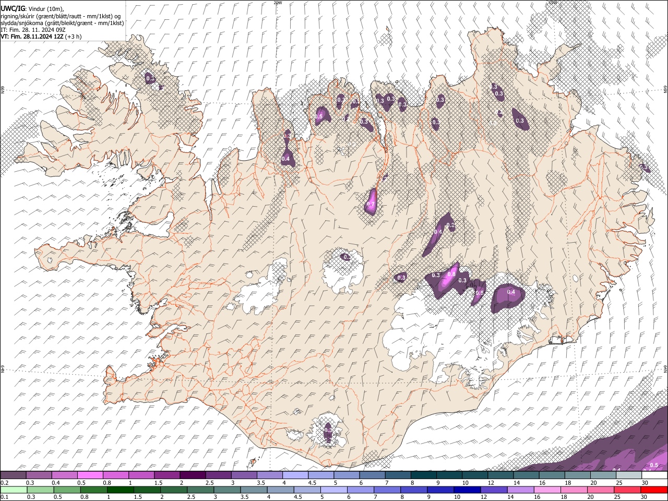
Task: Pick the darkest green swatch at 1 in lower legend
Action: pyautogui.click(x=120, y=490)
